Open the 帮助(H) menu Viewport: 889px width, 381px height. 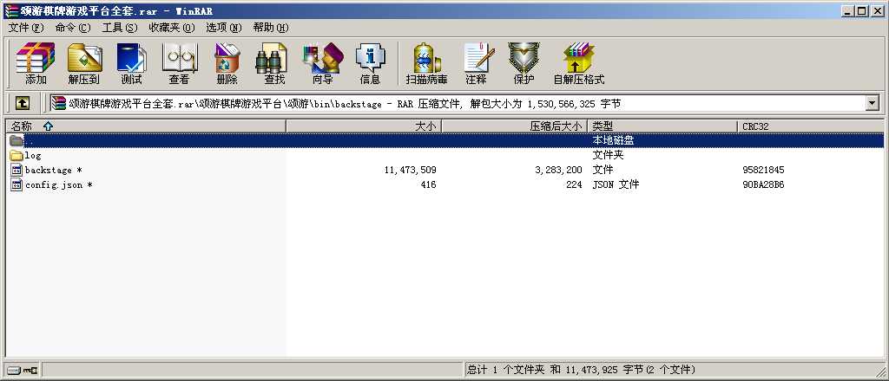click(x=271, y=28)
